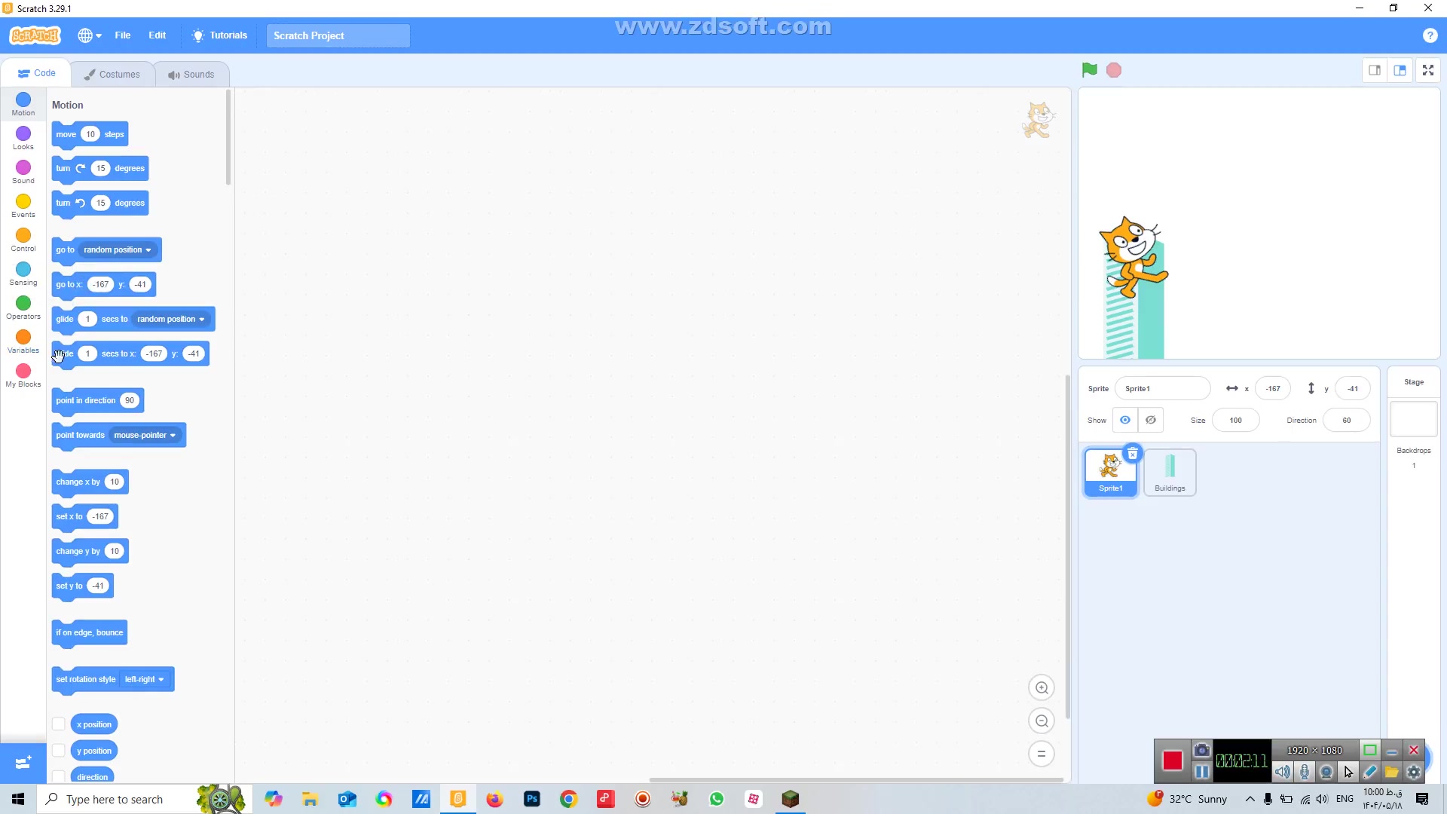Open the Add Extension button
The height and width of the screenshot is (814, 1447).
[23, 763]
